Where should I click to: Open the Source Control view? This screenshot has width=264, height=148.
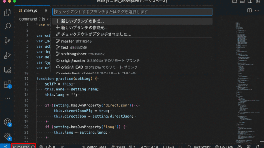pos(7,41)
